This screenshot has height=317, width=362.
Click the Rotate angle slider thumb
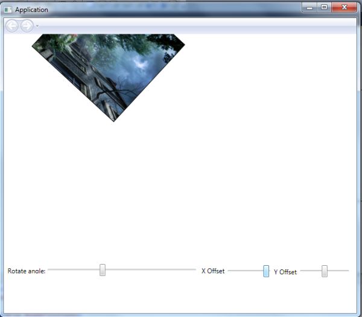[x=103, y=270]
